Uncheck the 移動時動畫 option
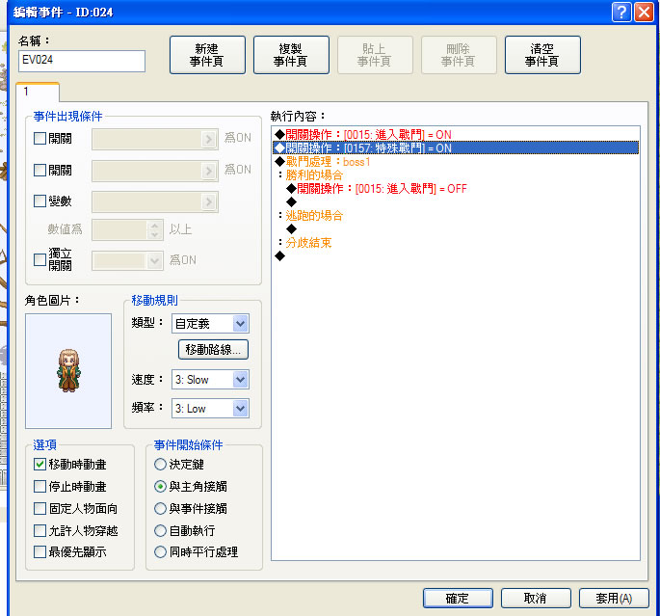 coord(40,464)
